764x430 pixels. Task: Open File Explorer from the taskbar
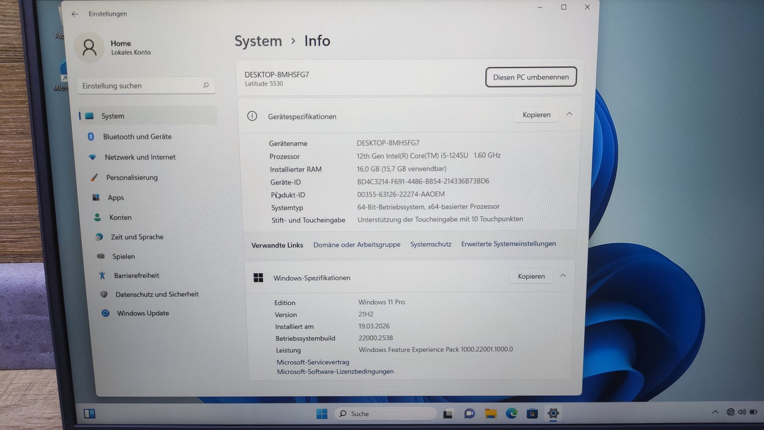491,414
